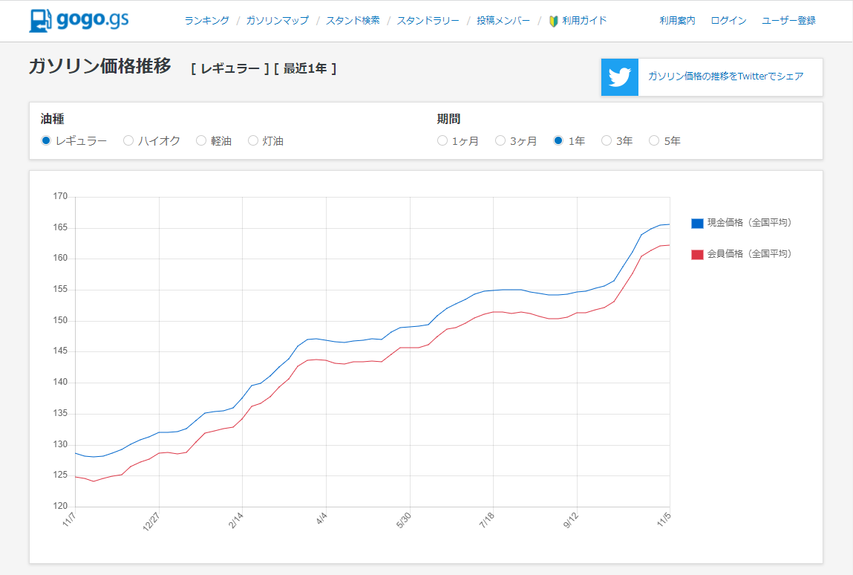Click the 会員価格（全国平均） legend label
This screenshot has width=853, height=575.
click(750, 254)
